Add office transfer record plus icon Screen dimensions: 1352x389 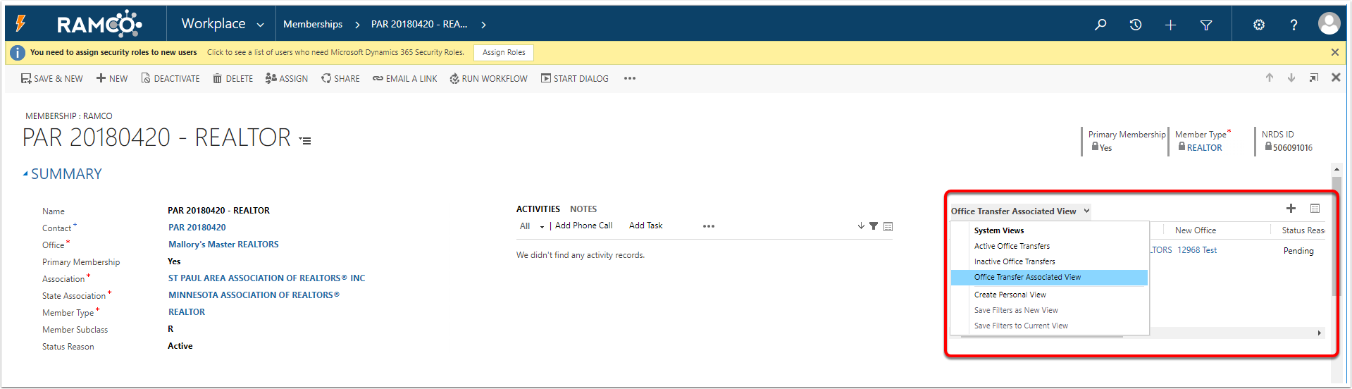tap(1291, 209)
